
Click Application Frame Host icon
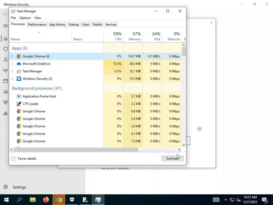click(x=19, y=96)
